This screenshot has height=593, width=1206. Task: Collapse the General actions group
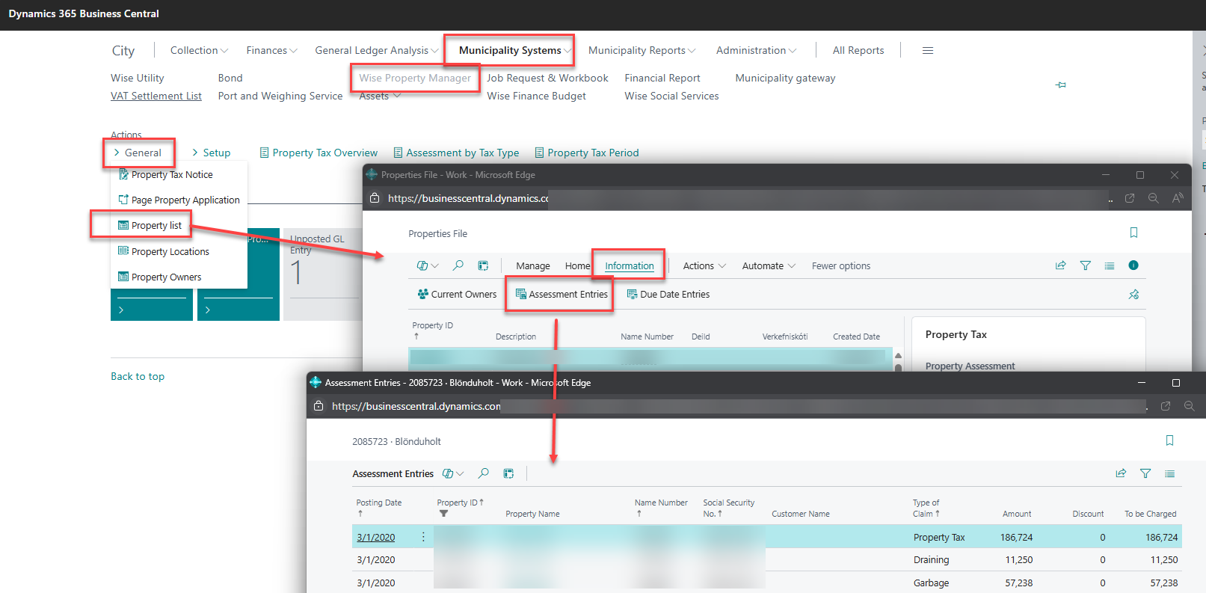pos(138,153)
